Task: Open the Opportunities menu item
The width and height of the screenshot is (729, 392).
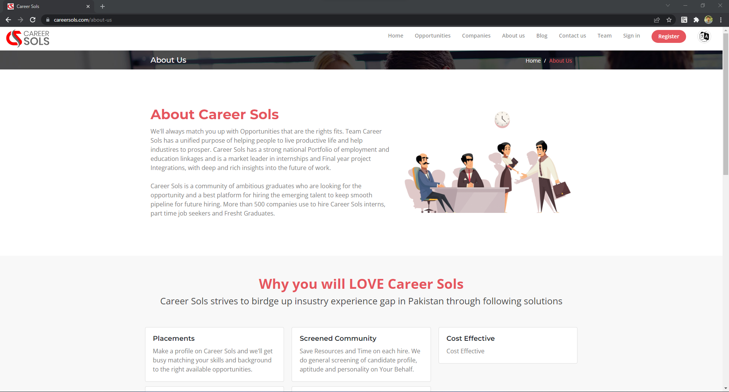Action: 432,36
